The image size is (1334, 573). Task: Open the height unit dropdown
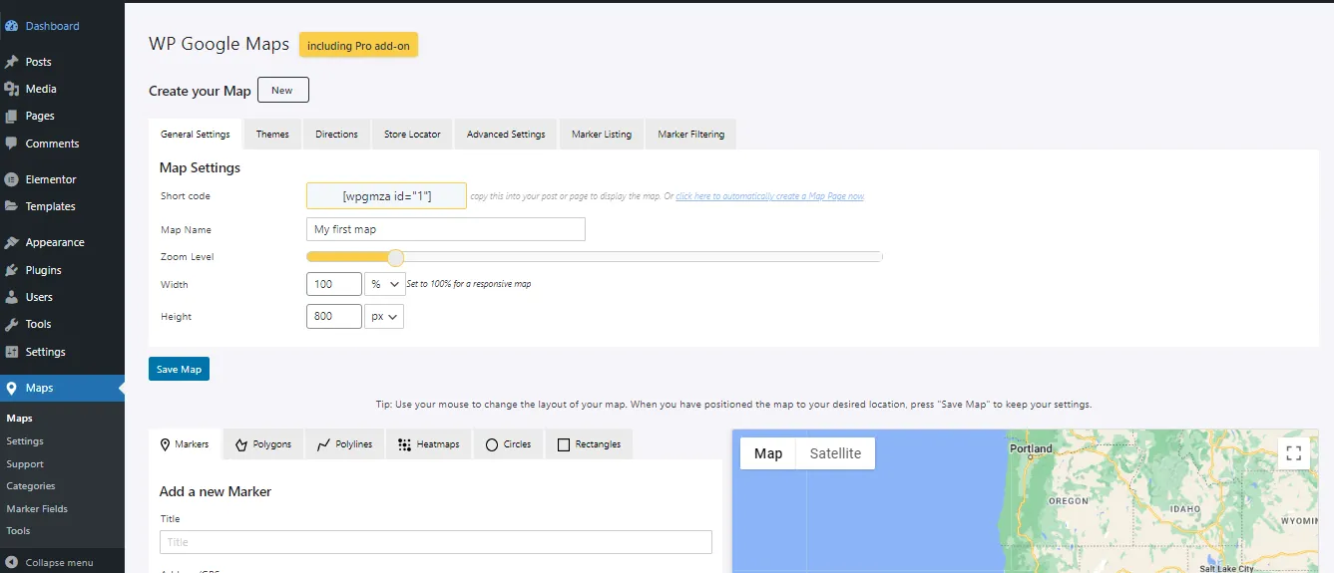[384, 317]
